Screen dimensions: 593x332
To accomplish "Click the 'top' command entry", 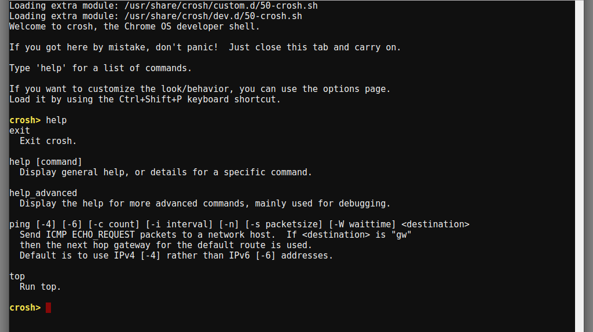I will coord(17,276).
